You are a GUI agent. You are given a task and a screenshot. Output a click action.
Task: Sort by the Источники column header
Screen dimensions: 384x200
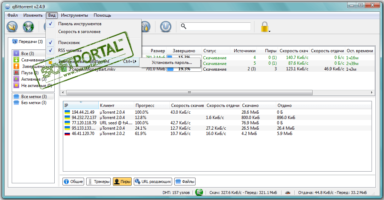point(244,51)
